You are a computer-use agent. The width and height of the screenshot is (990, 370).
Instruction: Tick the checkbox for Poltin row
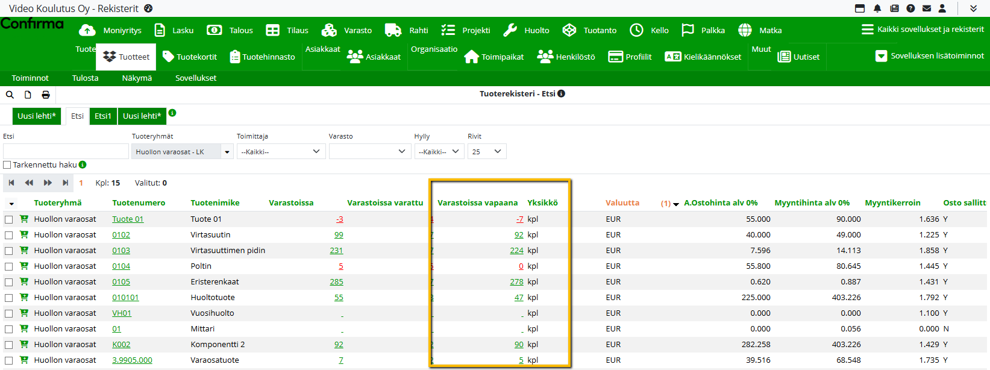click(9, 266)
